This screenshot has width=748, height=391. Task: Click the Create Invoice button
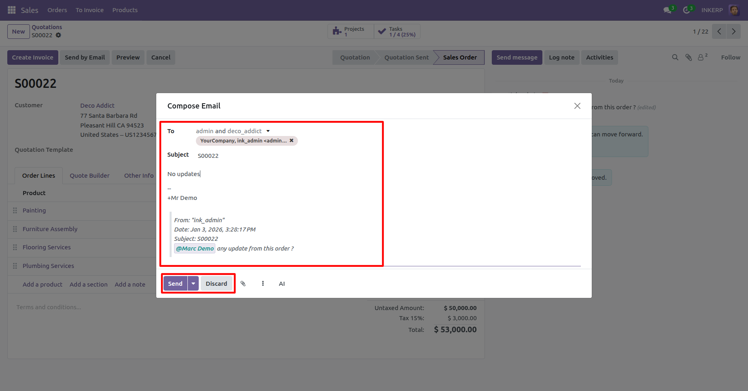pyautogui.click(x=33, y=57)
